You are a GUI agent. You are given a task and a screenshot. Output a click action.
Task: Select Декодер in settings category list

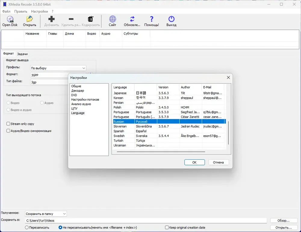point(78,91)
